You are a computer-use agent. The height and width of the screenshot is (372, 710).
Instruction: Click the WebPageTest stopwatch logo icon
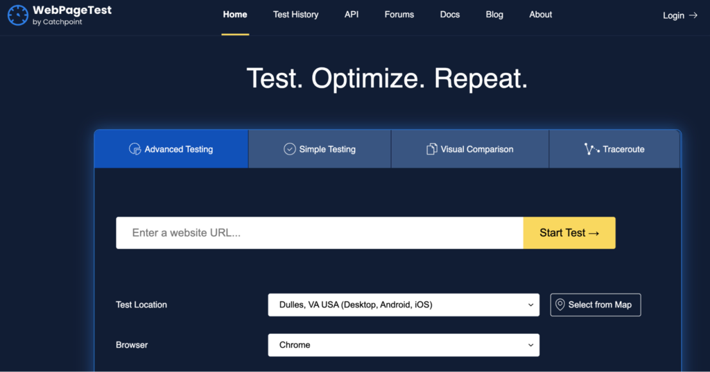coord(17,15)
